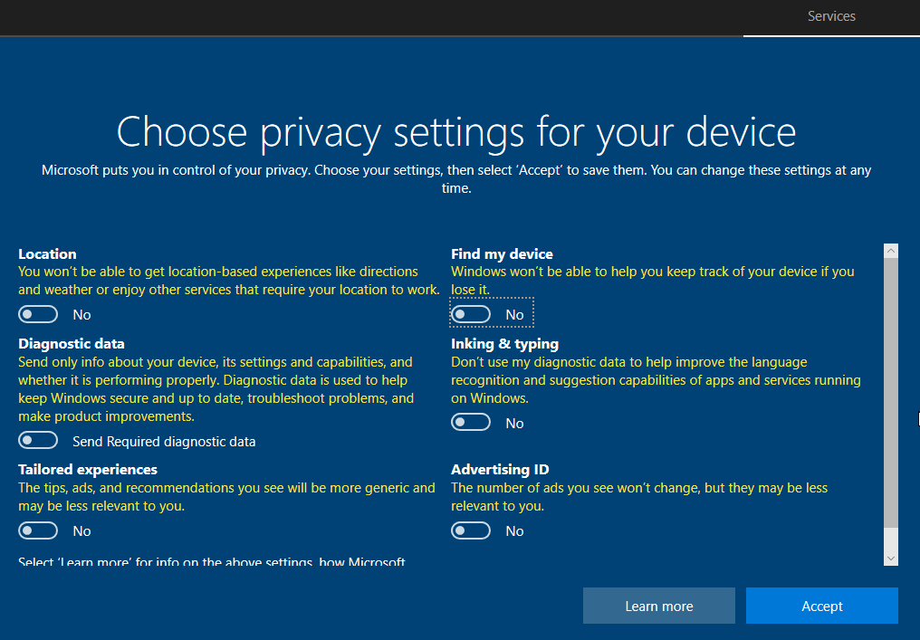Toggle the Inking & typing switch

coord(471,423)
